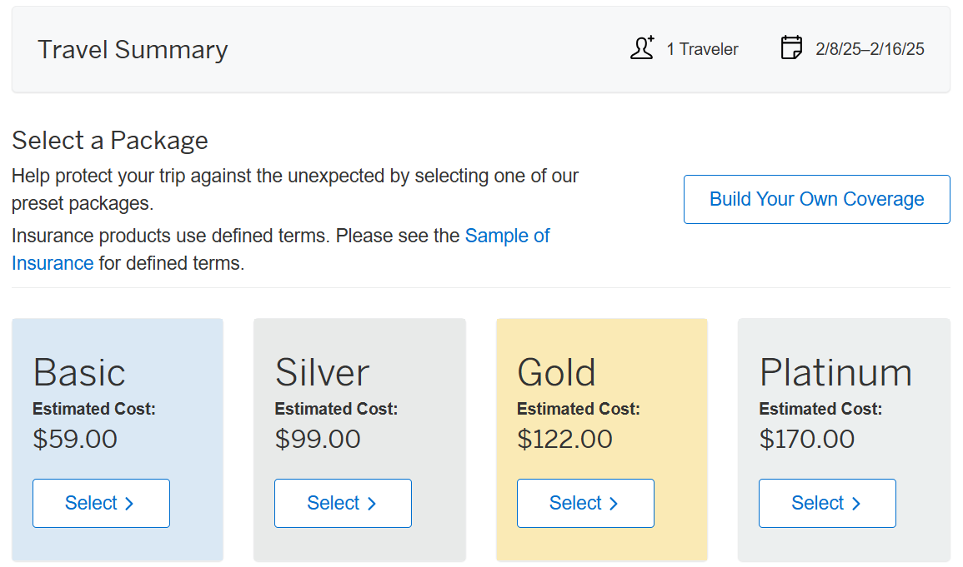This screenshot has height=567, width=963.
Task: Click the trip dates 2/8/25–2/16/25
Action: tap(870, 49)
